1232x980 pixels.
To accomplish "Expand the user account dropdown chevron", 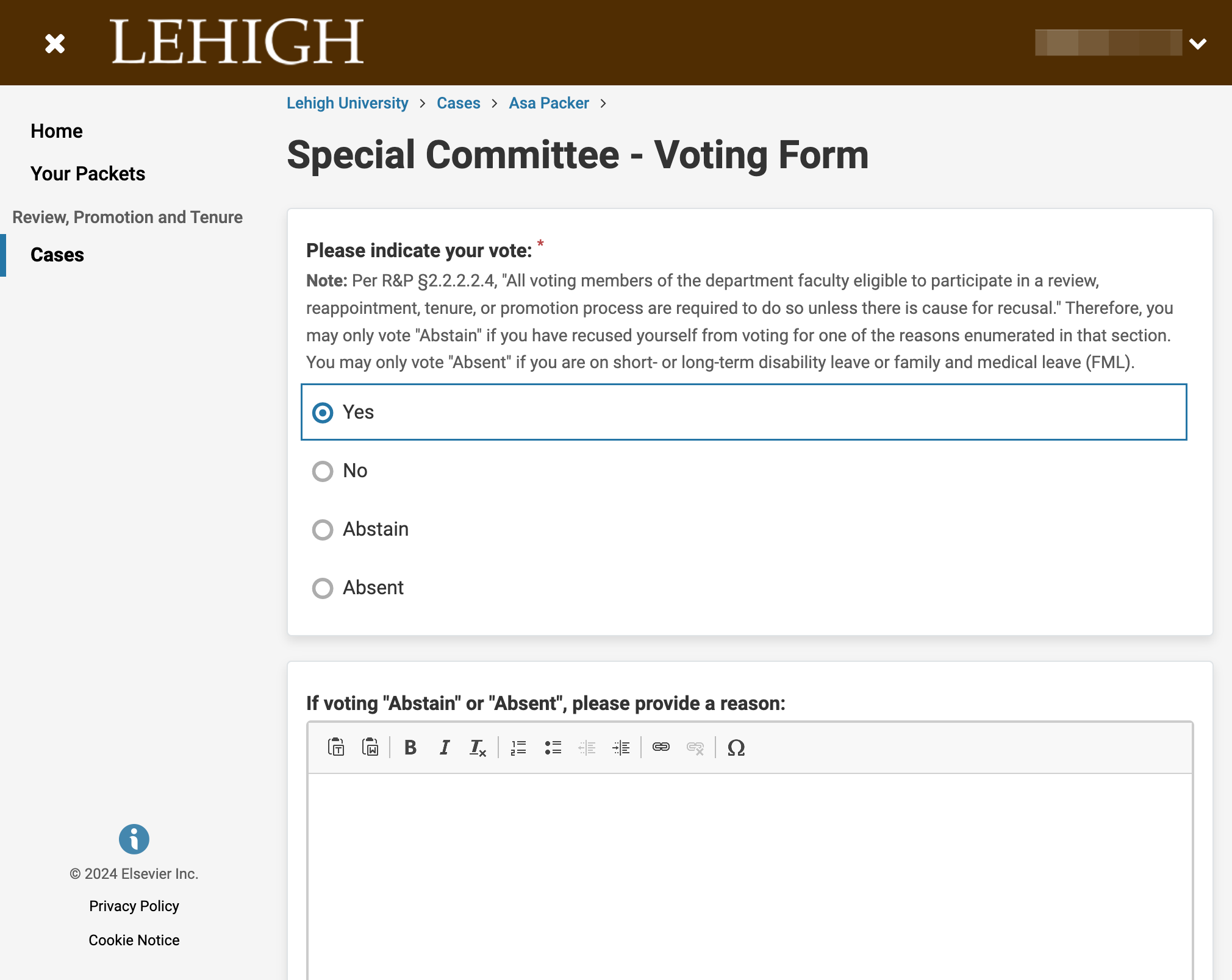I will click(x=1198, y=43).
